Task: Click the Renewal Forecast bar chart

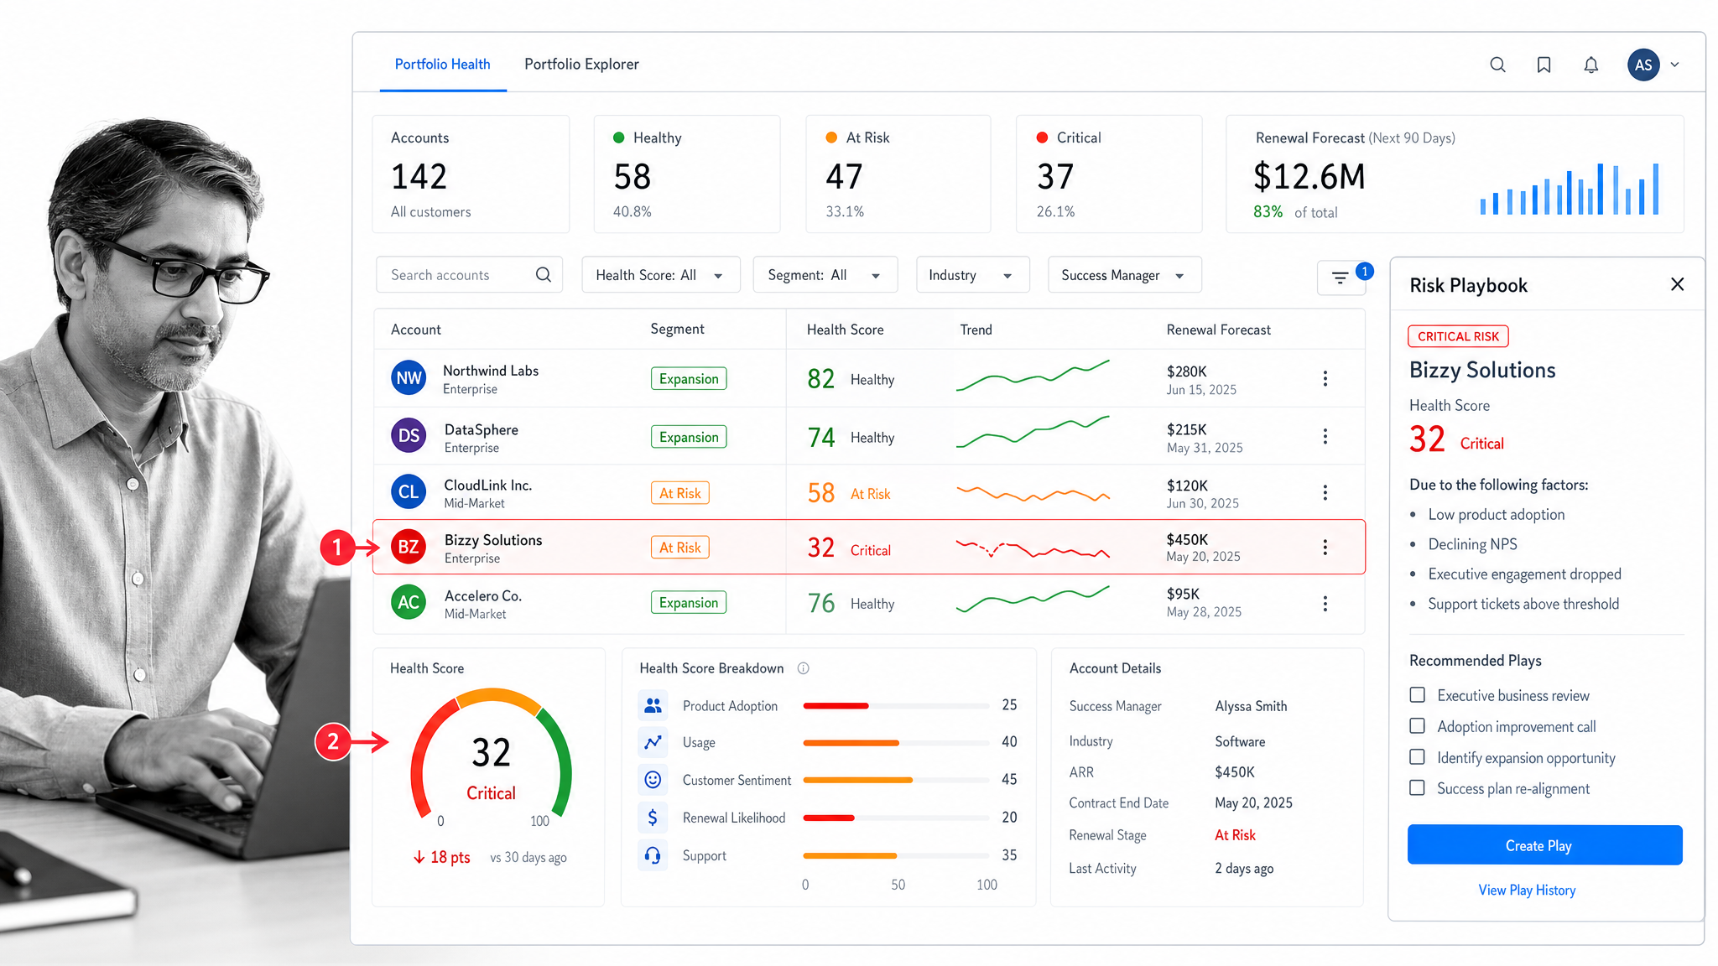Action: click(1569, 189)
